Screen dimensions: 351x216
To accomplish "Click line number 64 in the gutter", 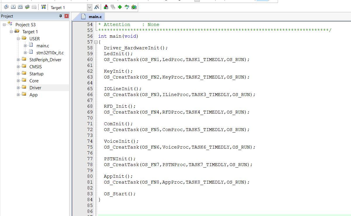I will click(90, 83).
